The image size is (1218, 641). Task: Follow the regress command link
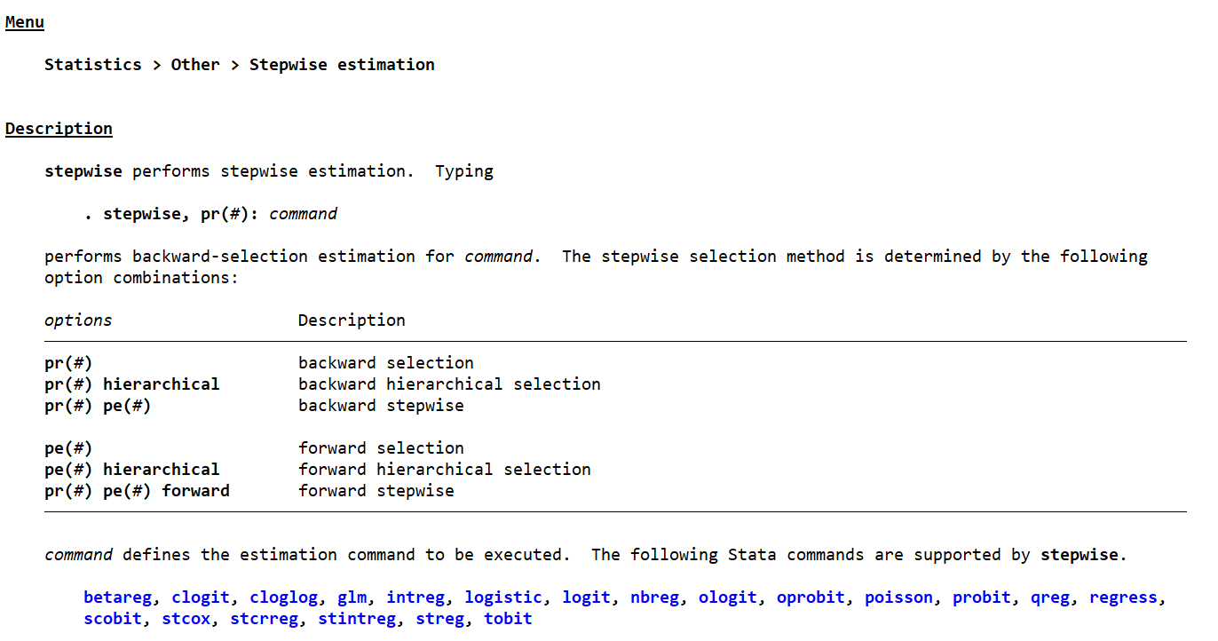tap(1123, 597)
